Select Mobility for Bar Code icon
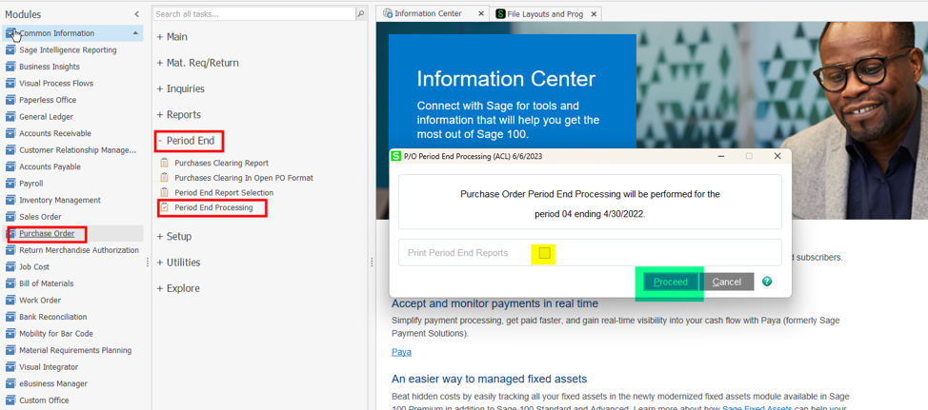This screenshot has width=928, height=410. click(x=10, y=334)
